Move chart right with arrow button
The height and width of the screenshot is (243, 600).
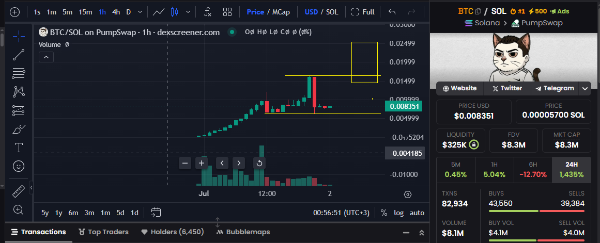239,163
